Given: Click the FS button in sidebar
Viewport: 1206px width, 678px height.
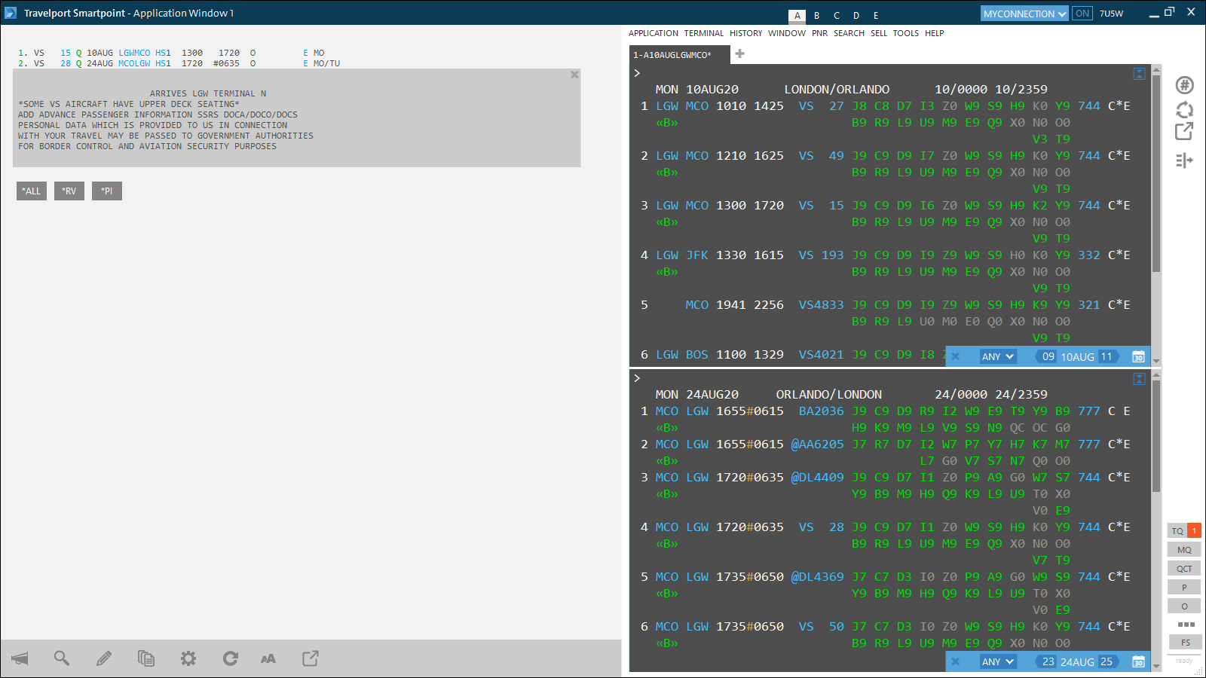Looking at the screenshot, I should tap(1186, 643).
